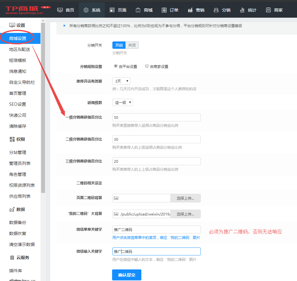Open 商城设置 in the sidebar menu
The height and width of the screenshot is (281, 297).
coord(18,38)
